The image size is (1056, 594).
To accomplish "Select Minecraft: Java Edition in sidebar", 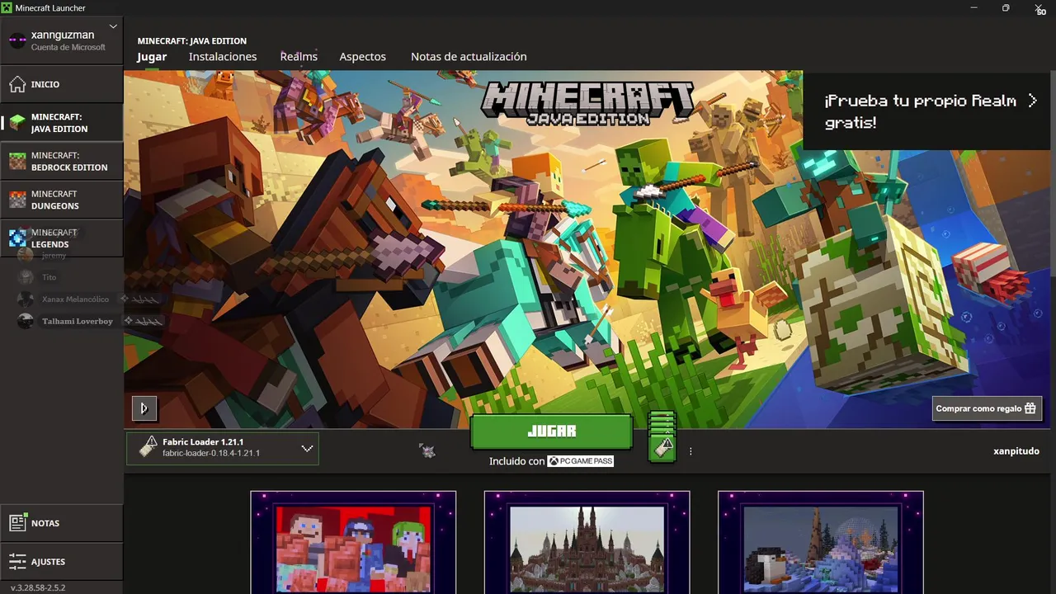I will (x=61, y=123).
